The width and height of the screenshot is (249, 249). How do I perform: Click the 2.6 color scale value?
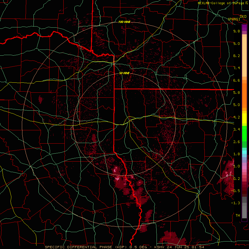(237, 142)
